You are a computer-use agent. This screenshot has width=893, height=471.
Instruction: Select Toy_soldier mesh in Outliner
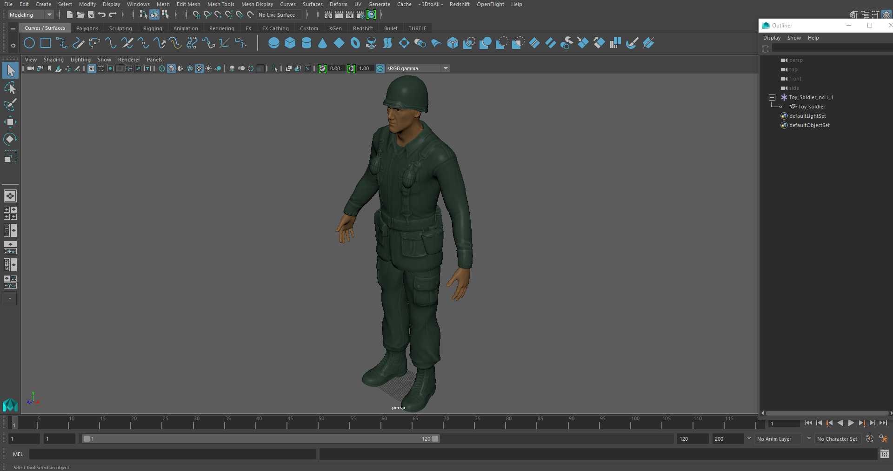pos(811,107)
